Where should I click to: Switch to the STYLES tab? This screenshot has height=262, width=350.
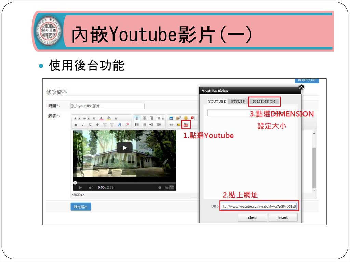tap(238, 101)
